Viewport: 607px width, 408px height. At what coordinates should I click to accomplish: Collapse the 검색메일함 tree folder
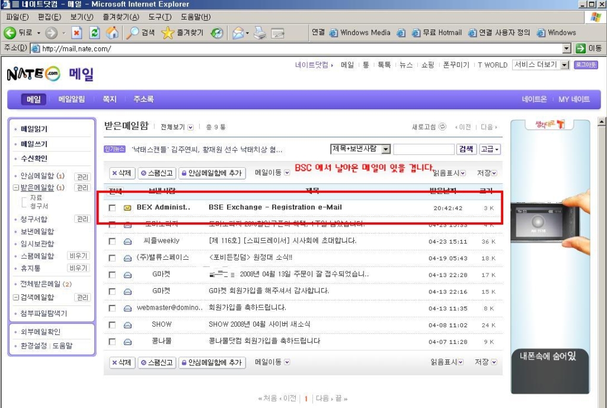tap(16, 298)
